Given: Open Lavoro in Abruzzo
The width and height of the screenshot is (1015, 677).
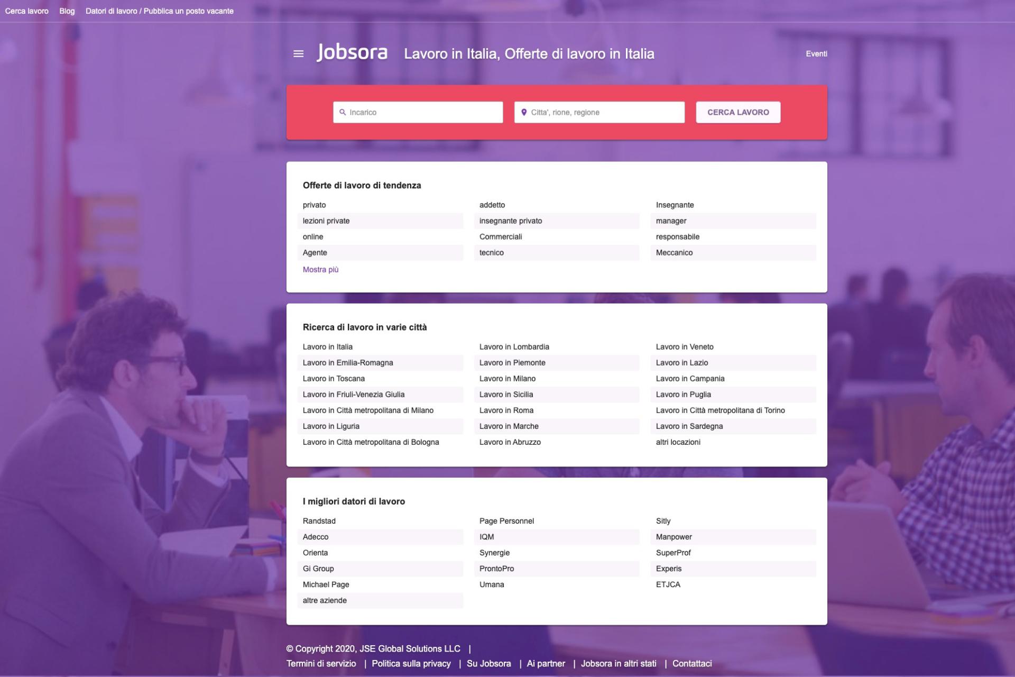Looking at the screenshot, I should click(510, 442).
